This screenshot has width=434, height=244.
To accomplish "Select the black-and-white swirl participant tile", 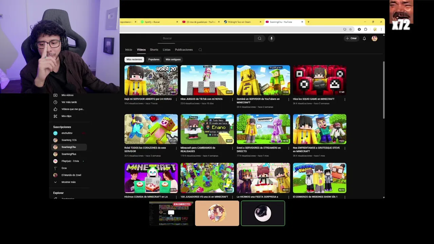I will point(263,213).
